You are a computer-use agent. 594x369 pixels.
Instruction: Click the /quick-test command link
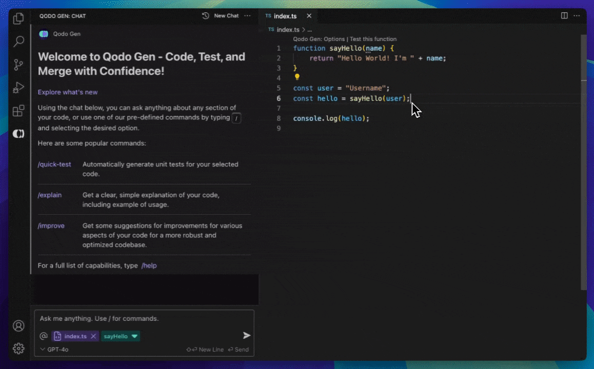[x=54, y=164]
